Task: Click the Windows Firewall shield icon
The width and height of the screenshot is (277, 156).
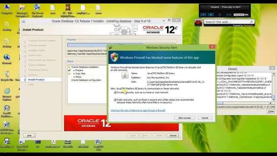Action: [x=114, y=57]
